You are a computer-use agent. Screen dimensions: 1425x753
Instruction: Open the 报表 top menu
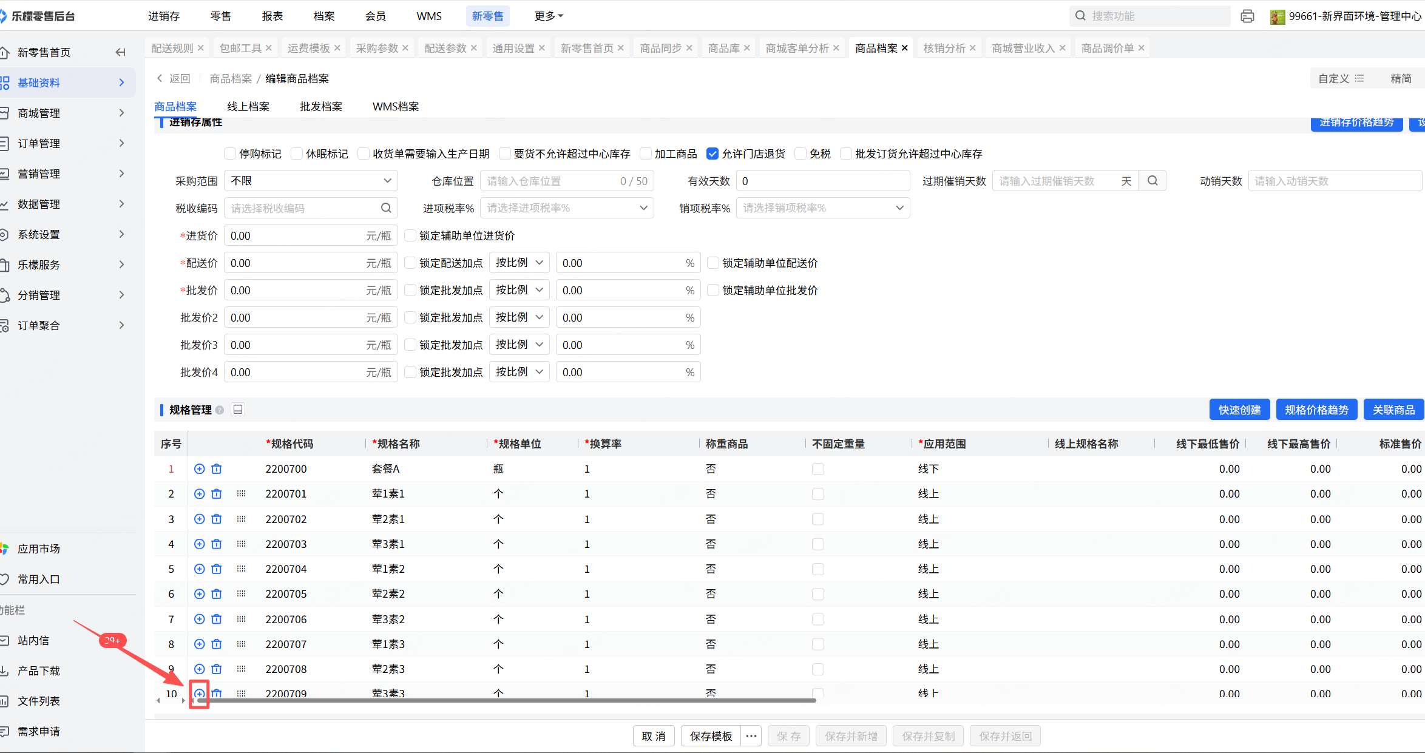(x=272, y=16)
